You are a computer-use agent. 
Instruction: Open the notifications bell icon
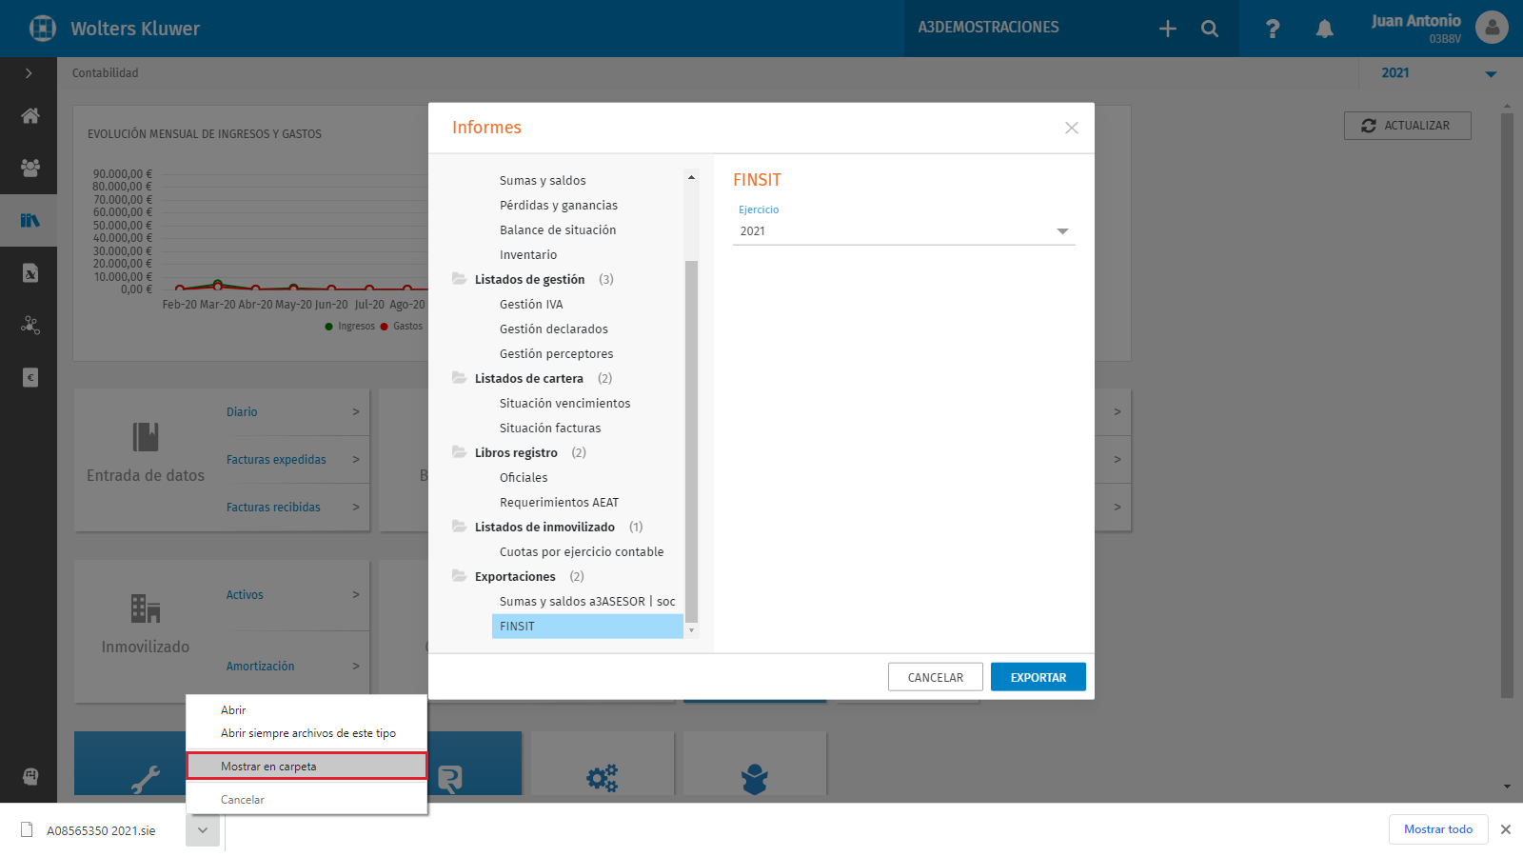[x=1324, y=29]
